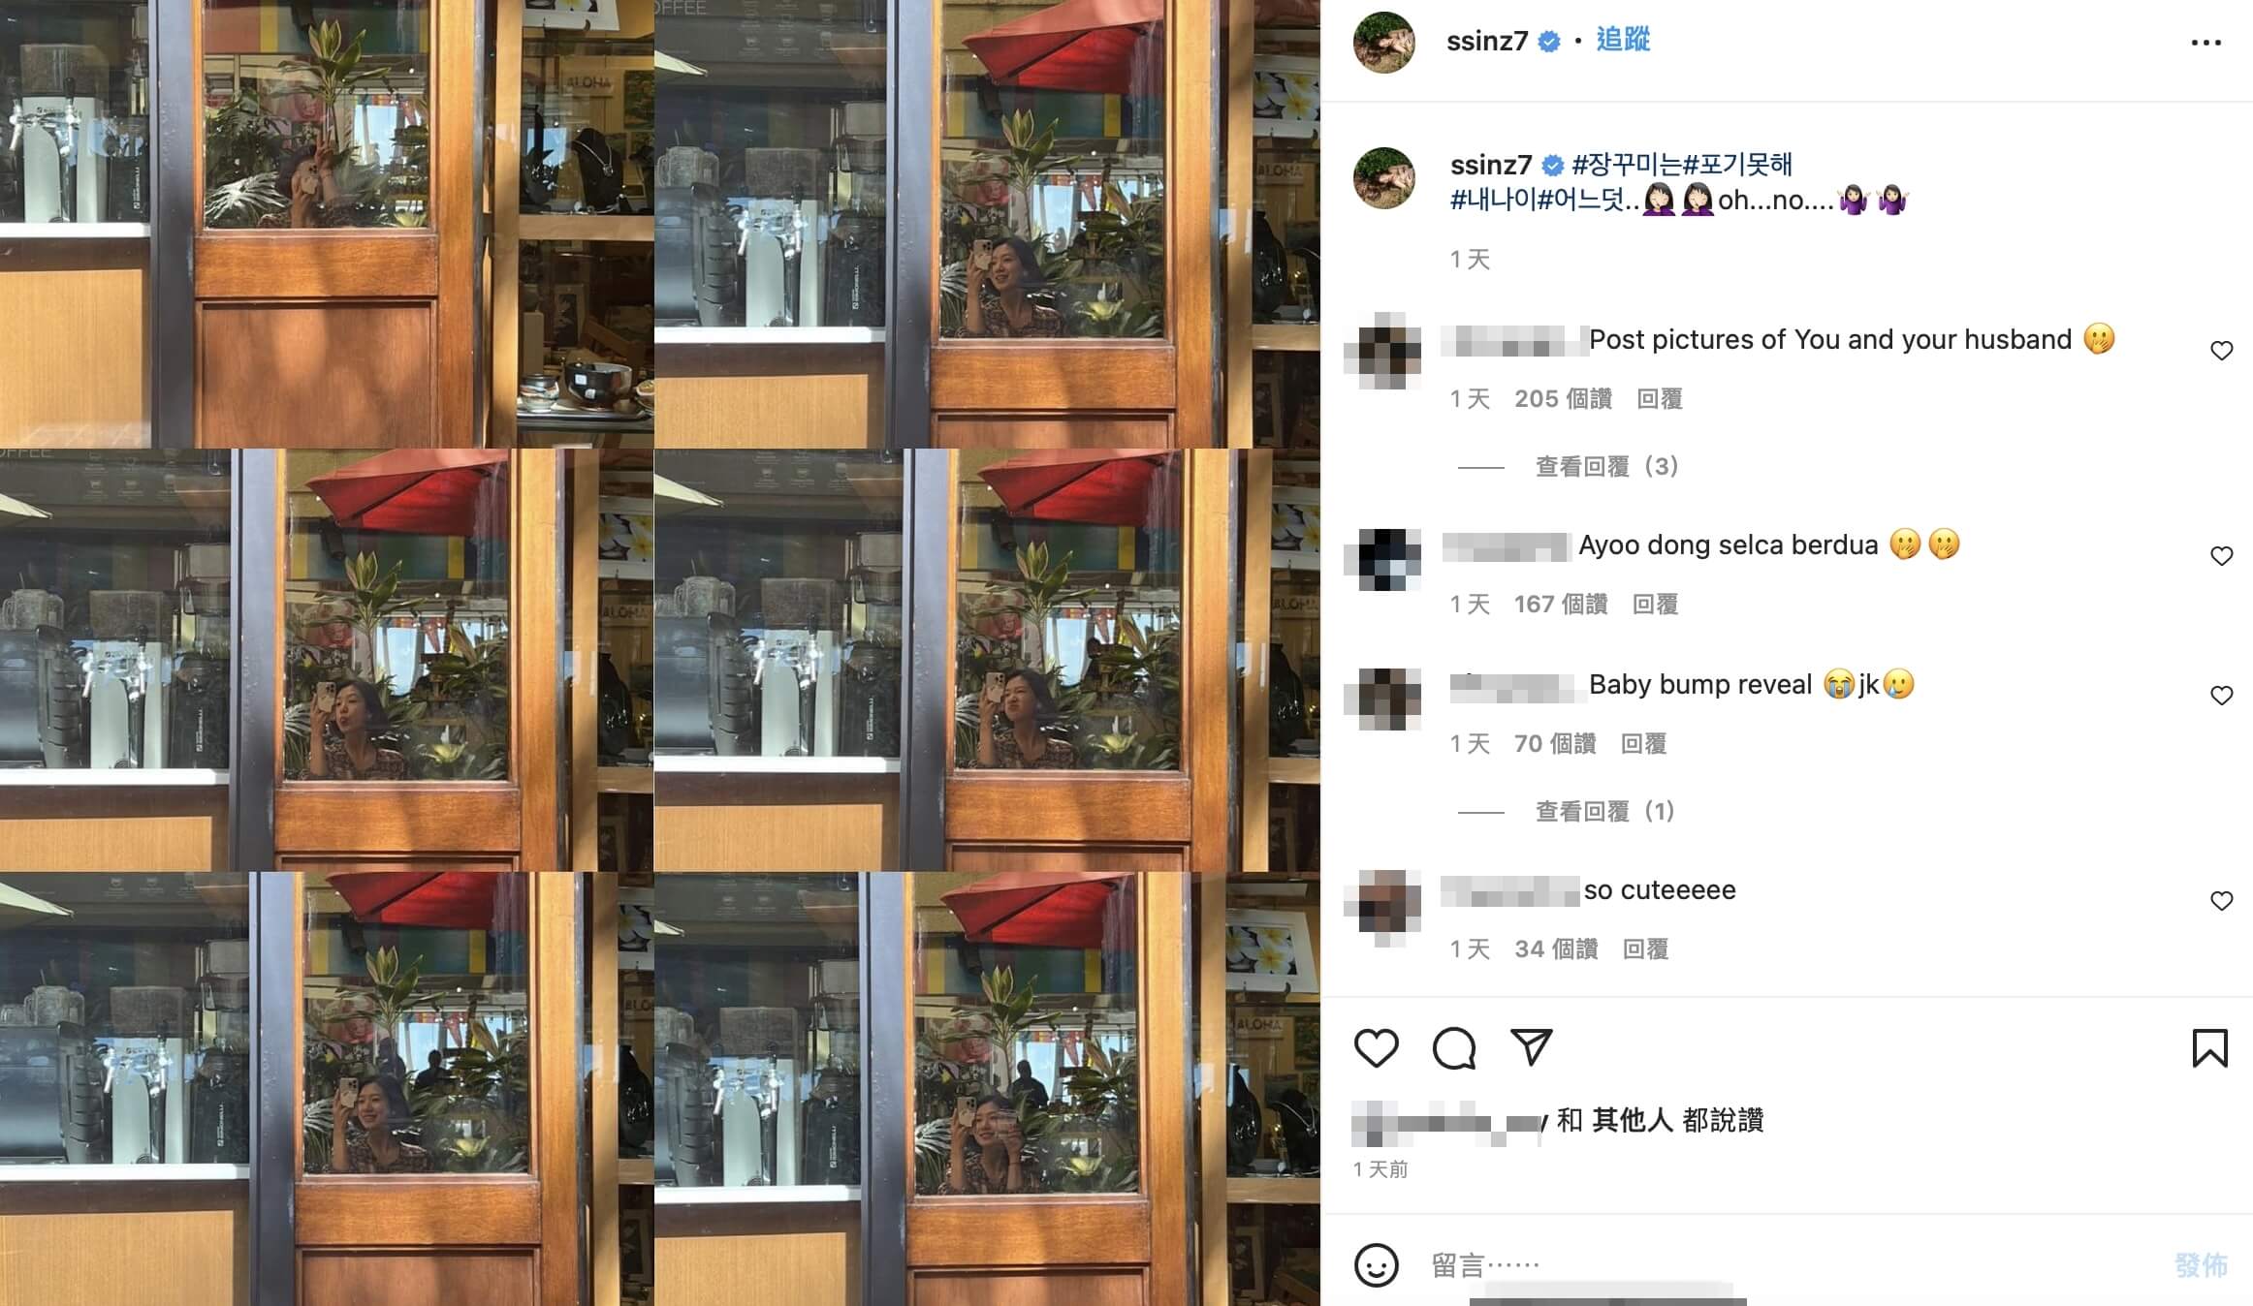Like the 'so cuteeeee' comment
Screen dimensions: 2253x1306
pos(2221,901)
